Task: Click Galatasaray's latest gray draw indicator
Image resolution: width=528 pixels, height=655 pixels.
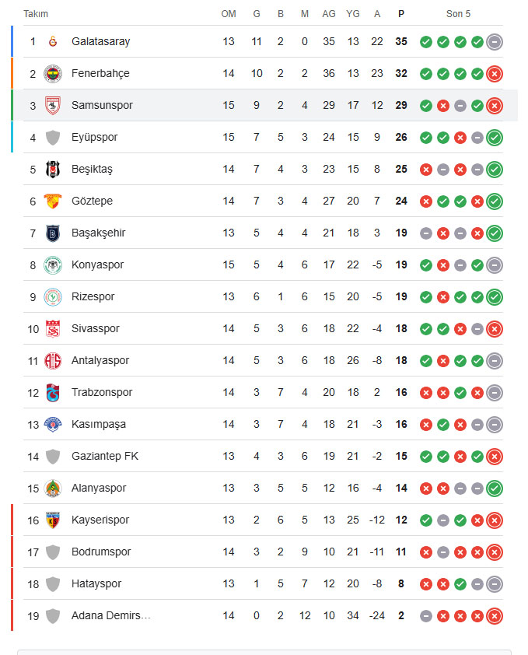Action: [494, 42]
